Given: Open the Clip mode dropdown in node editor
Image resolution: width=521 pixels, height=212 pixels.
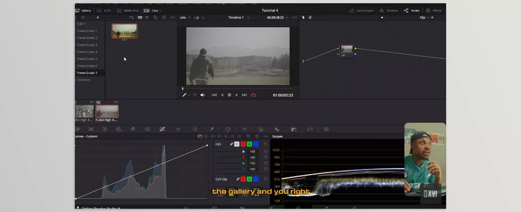Looking at the screenshot, I should tap(424, 17).
